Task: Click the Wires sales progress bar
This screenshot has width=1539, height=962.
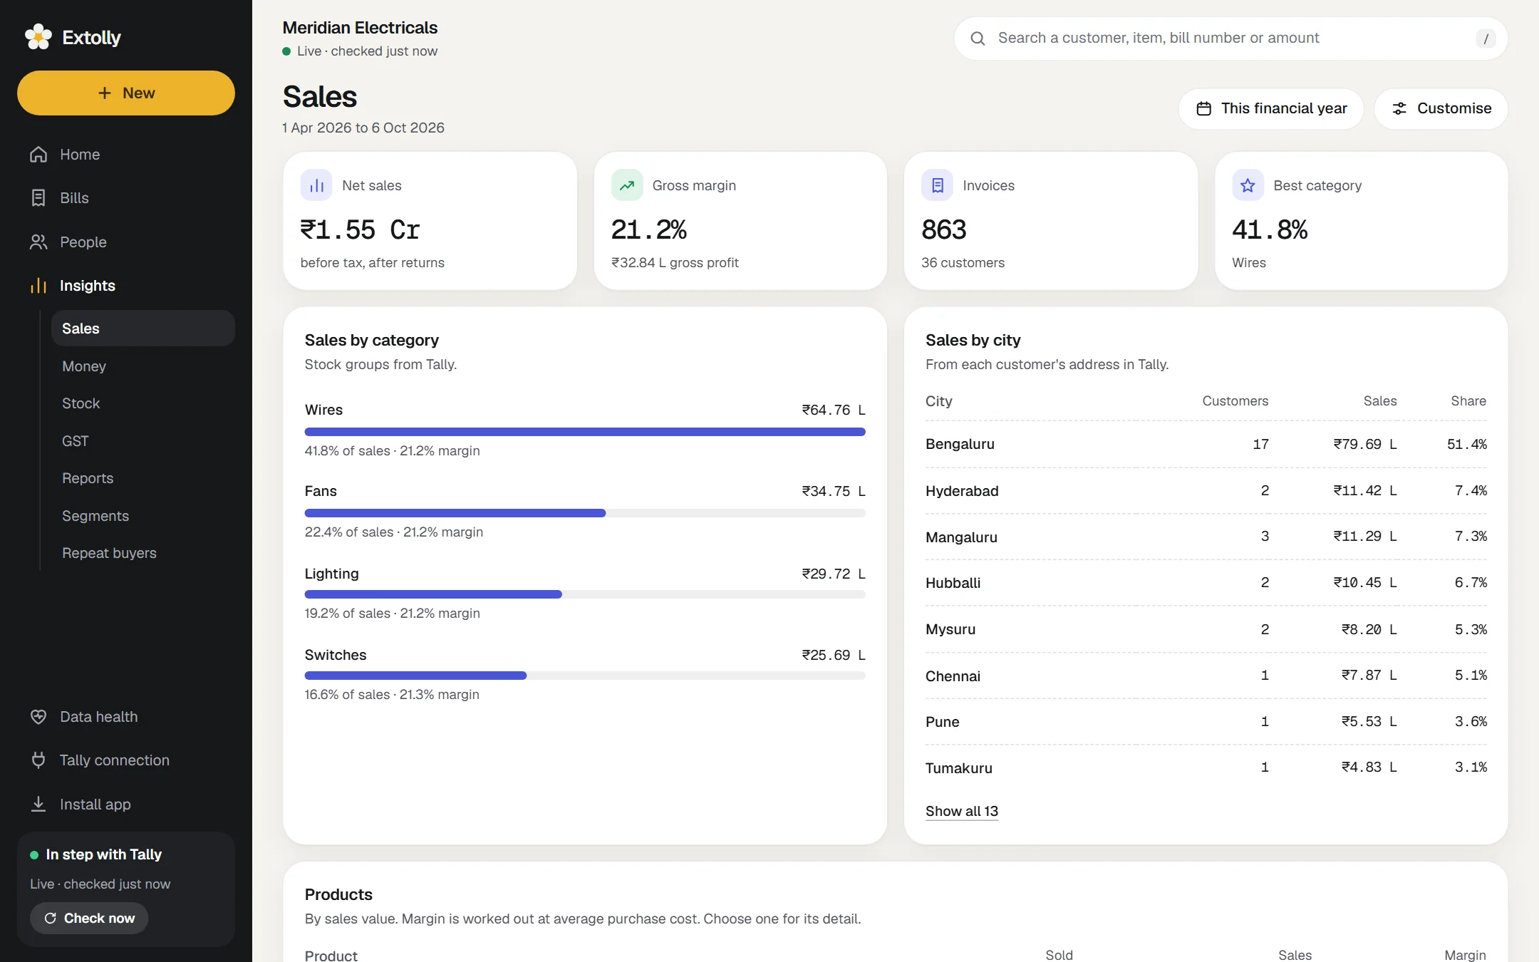Action: (x=585, y=432)
